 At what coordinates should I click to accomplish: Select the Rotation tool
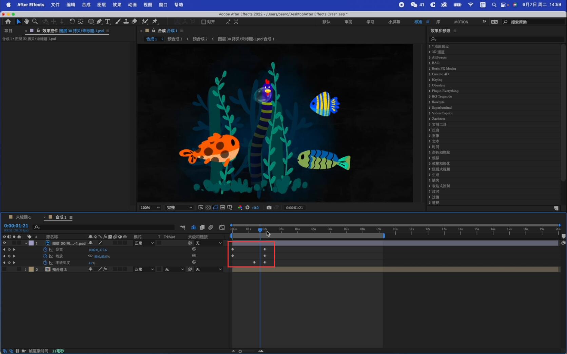click(72, 21)
